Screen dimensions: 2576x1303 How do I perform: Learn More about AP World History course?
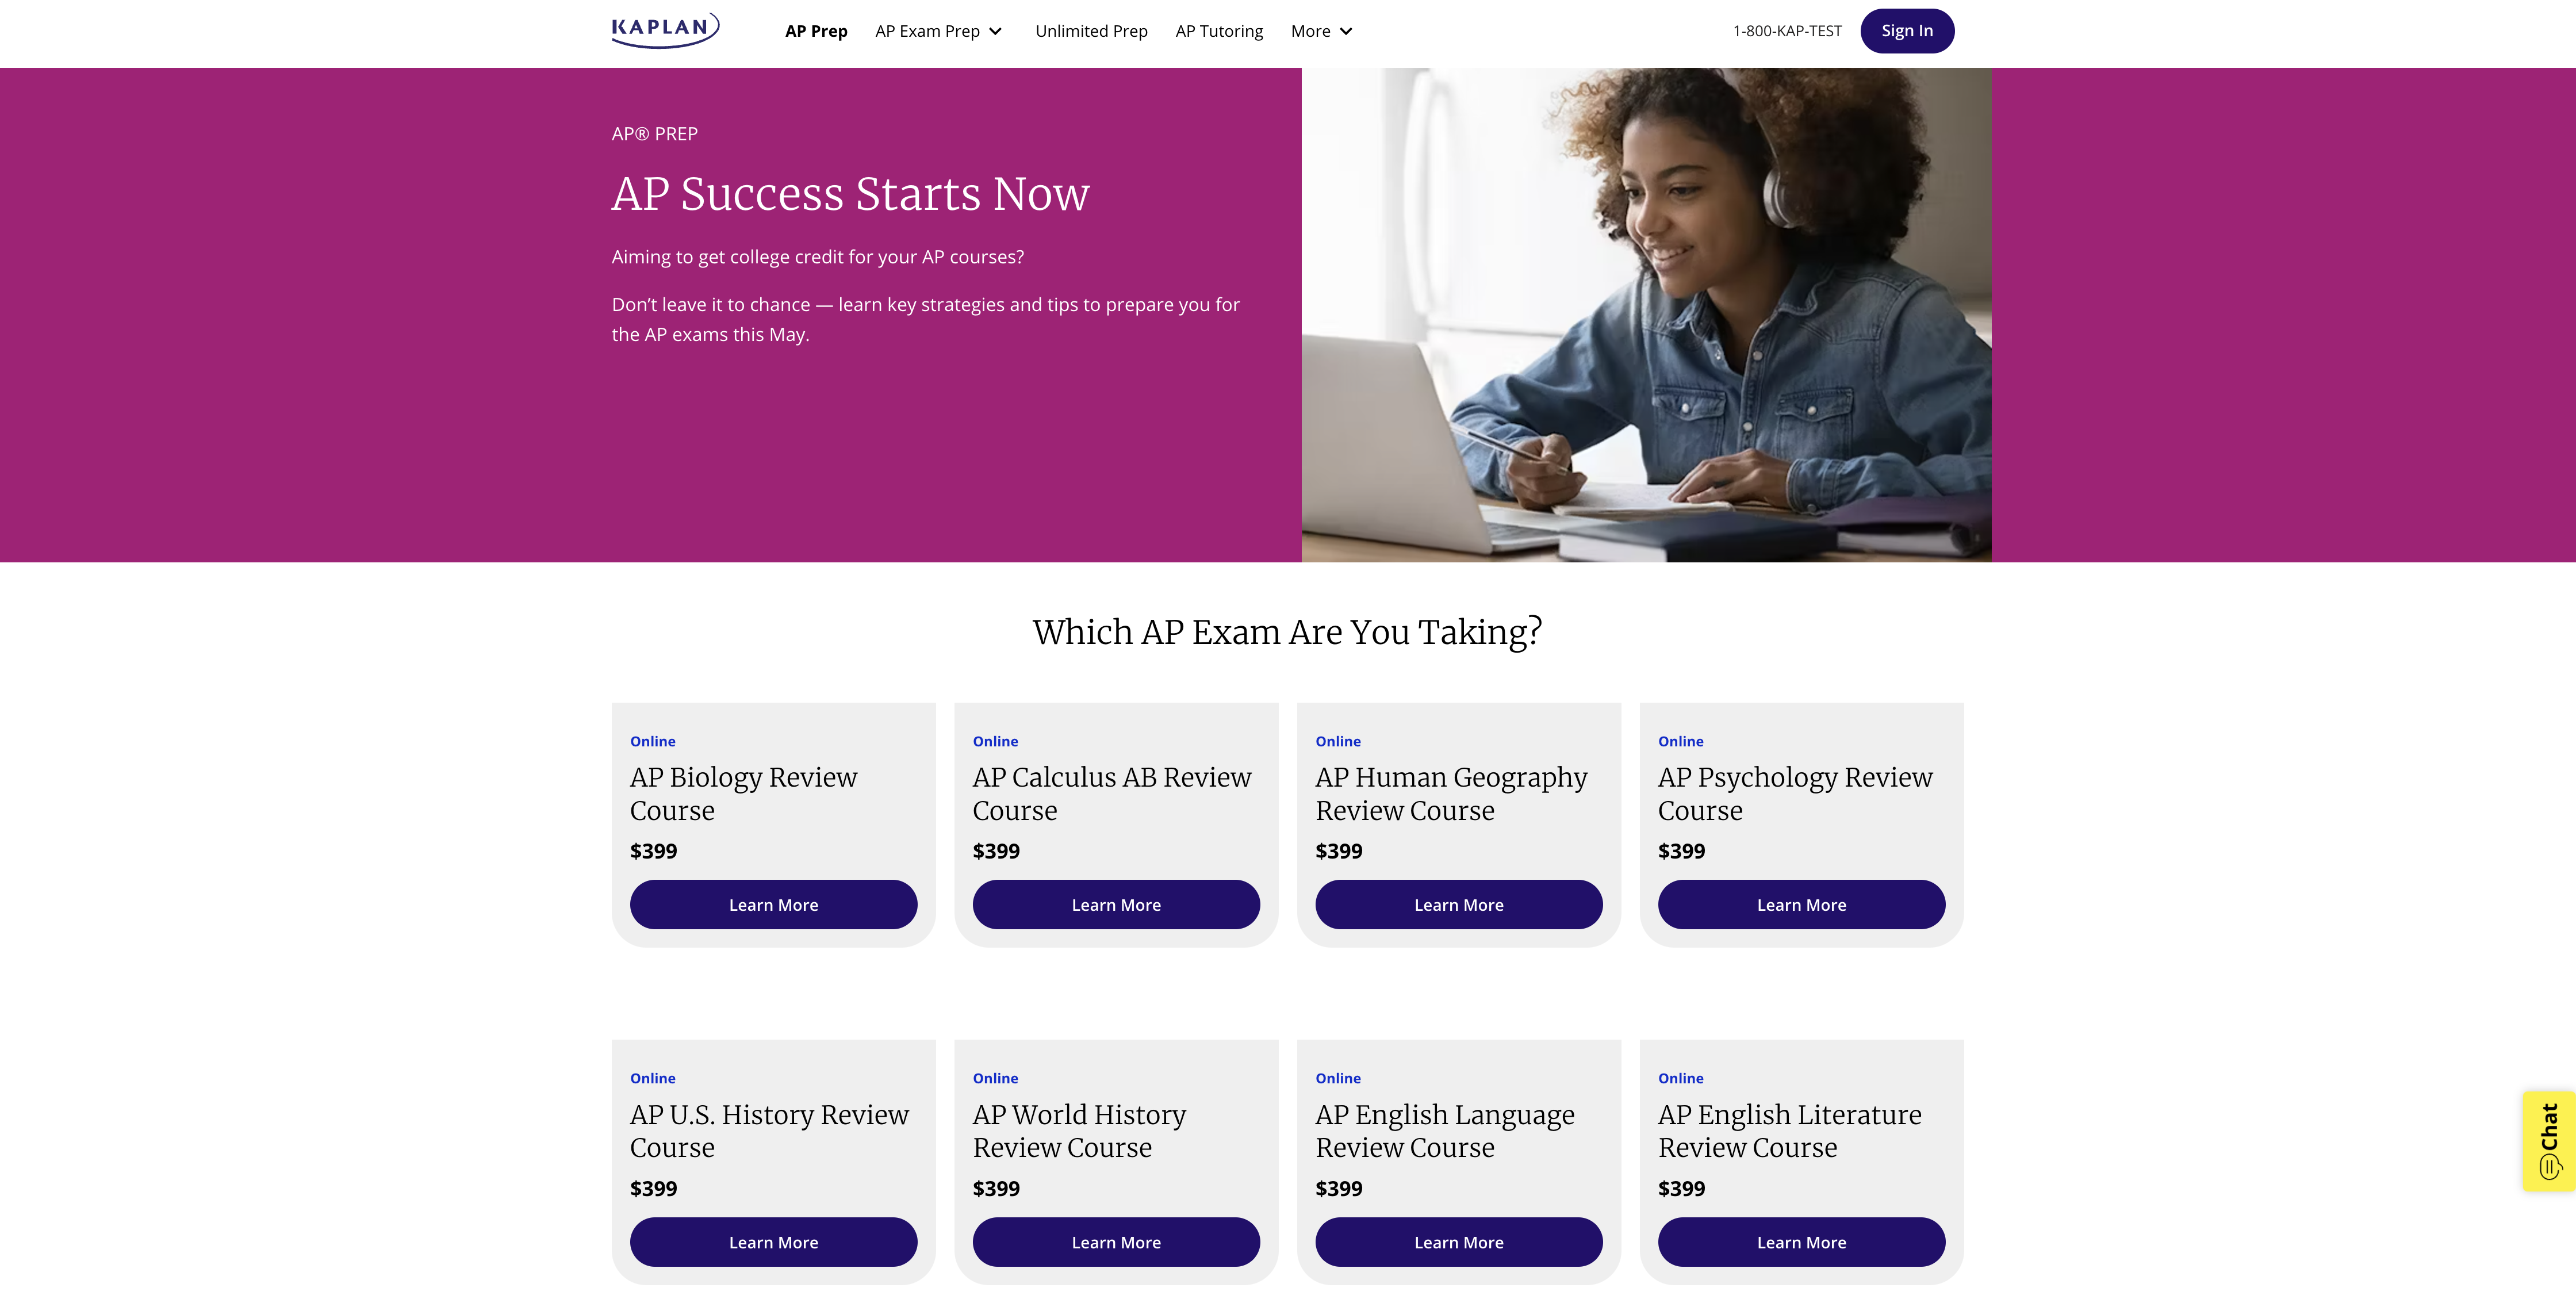pyautogui.click(x=1116, y=1242)
